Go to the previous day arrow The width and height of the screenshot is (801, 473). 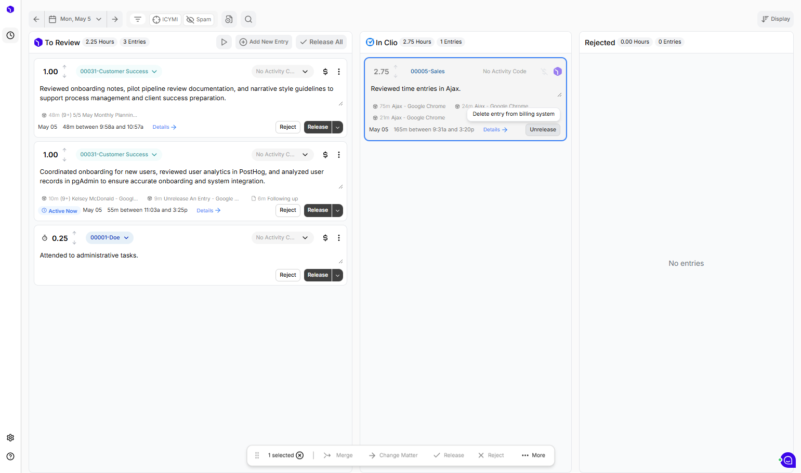36,19
